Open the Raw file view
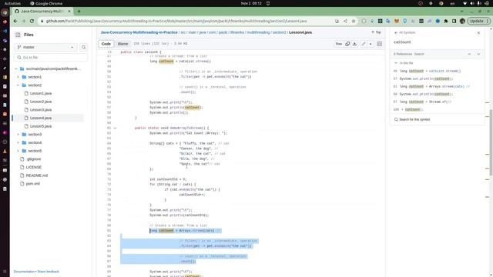 [x=339, y=44]
